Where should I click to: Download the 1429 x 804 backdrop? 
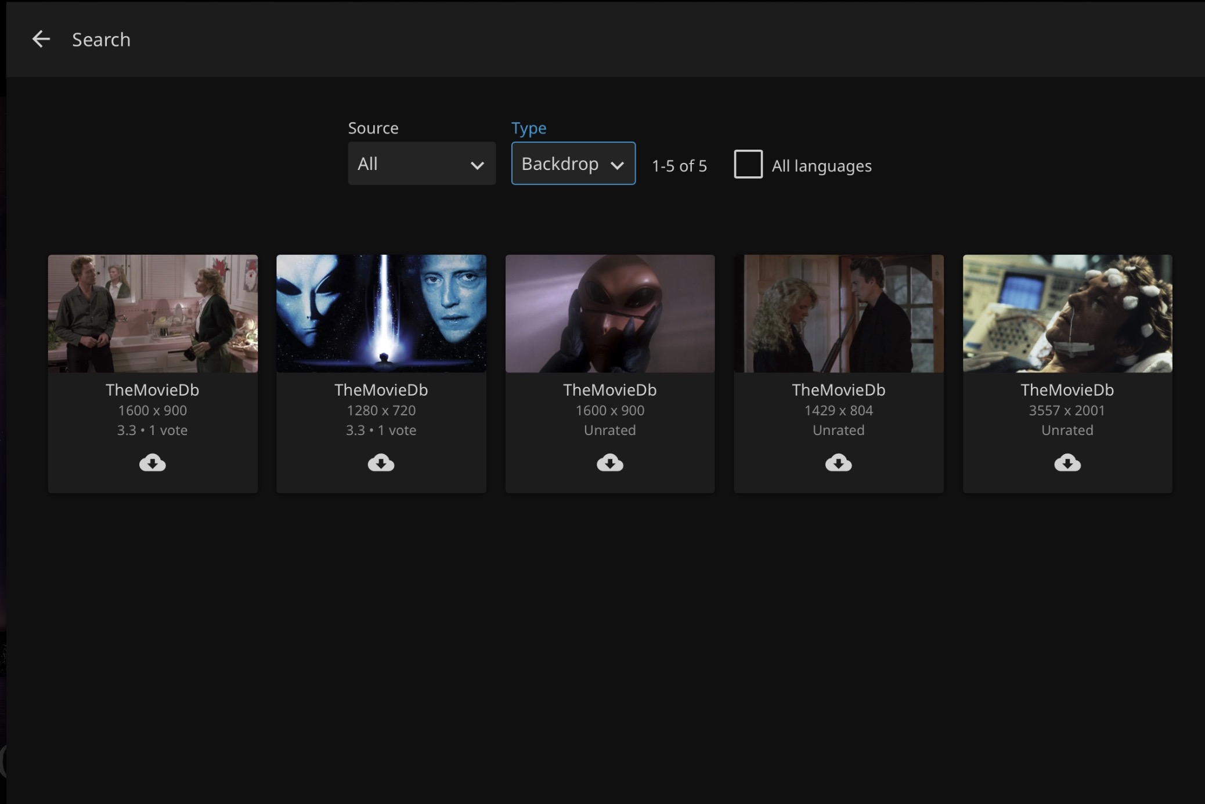tap(838, 463)
